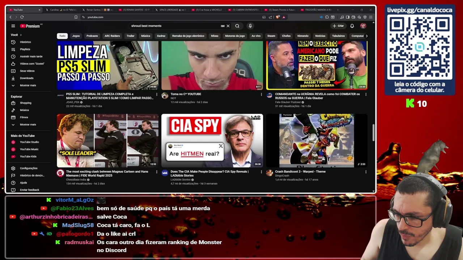Open options menu for the CIA Spy video
Image resolution: width=463 pixels, height=260 pixels.
[261, 172]
